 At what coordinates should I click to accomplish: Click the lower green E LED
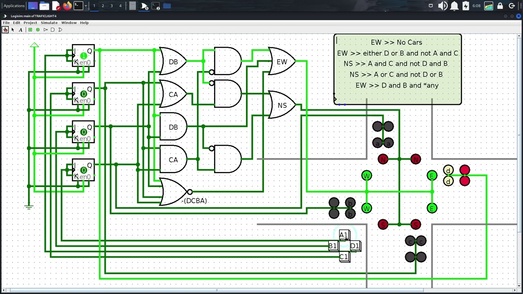click(432, 208)
